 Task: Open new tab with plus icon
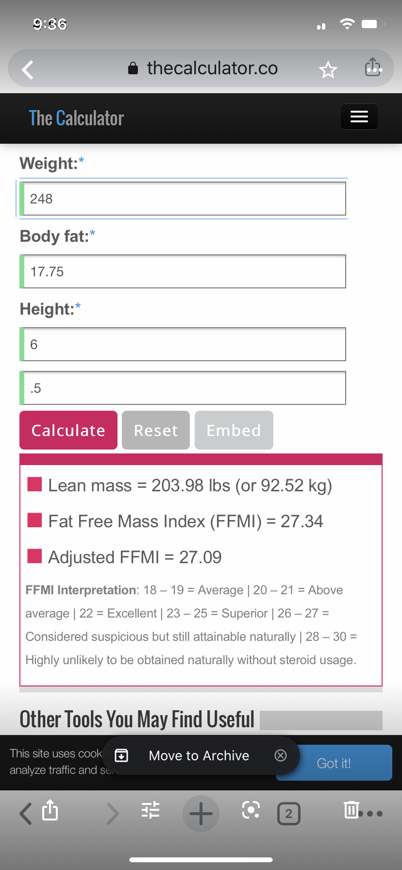(x=201, y=813)
